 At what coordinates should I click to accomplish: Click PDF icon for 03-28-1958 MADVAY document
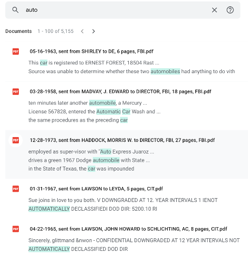pos(15,92)
